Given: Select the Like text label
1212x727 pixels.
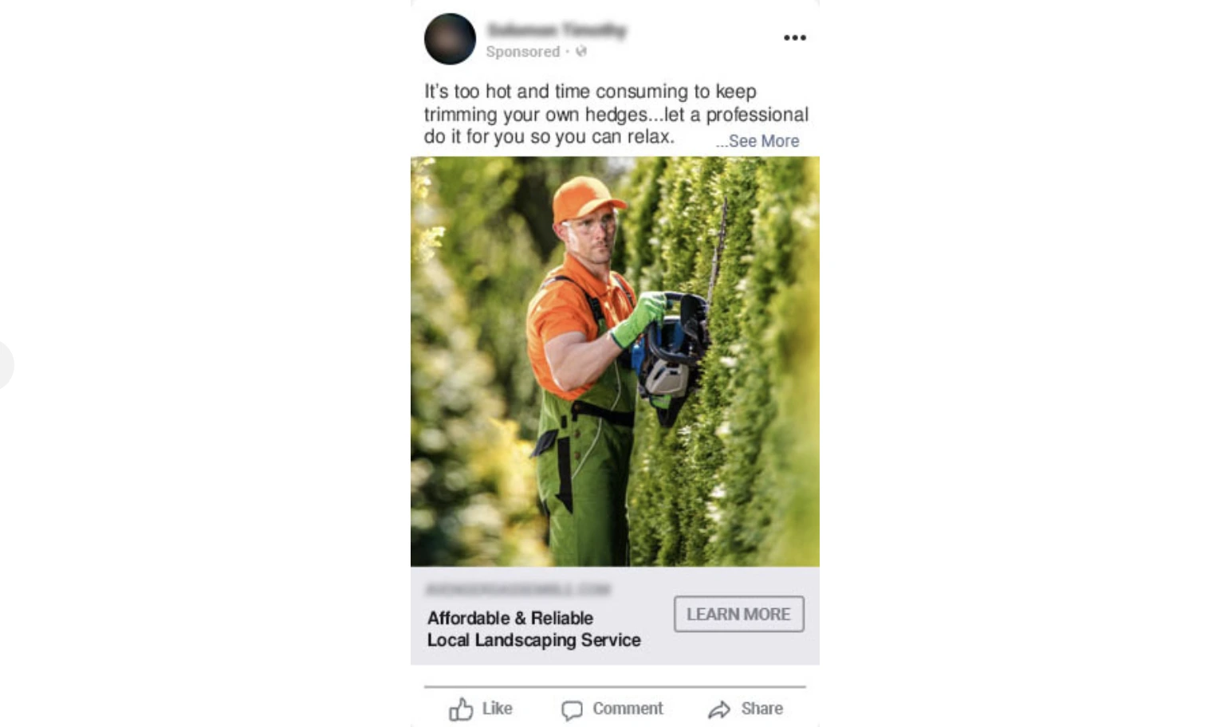Looking at the screenshot, I should click(497, 709).
